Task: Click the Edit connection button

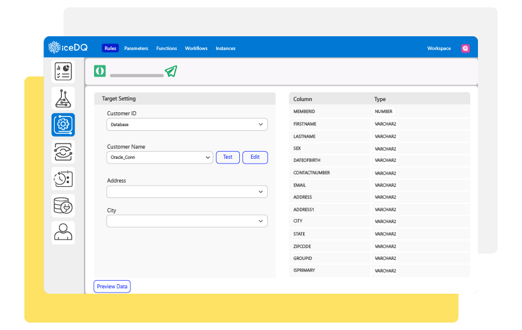Action: 255,157
